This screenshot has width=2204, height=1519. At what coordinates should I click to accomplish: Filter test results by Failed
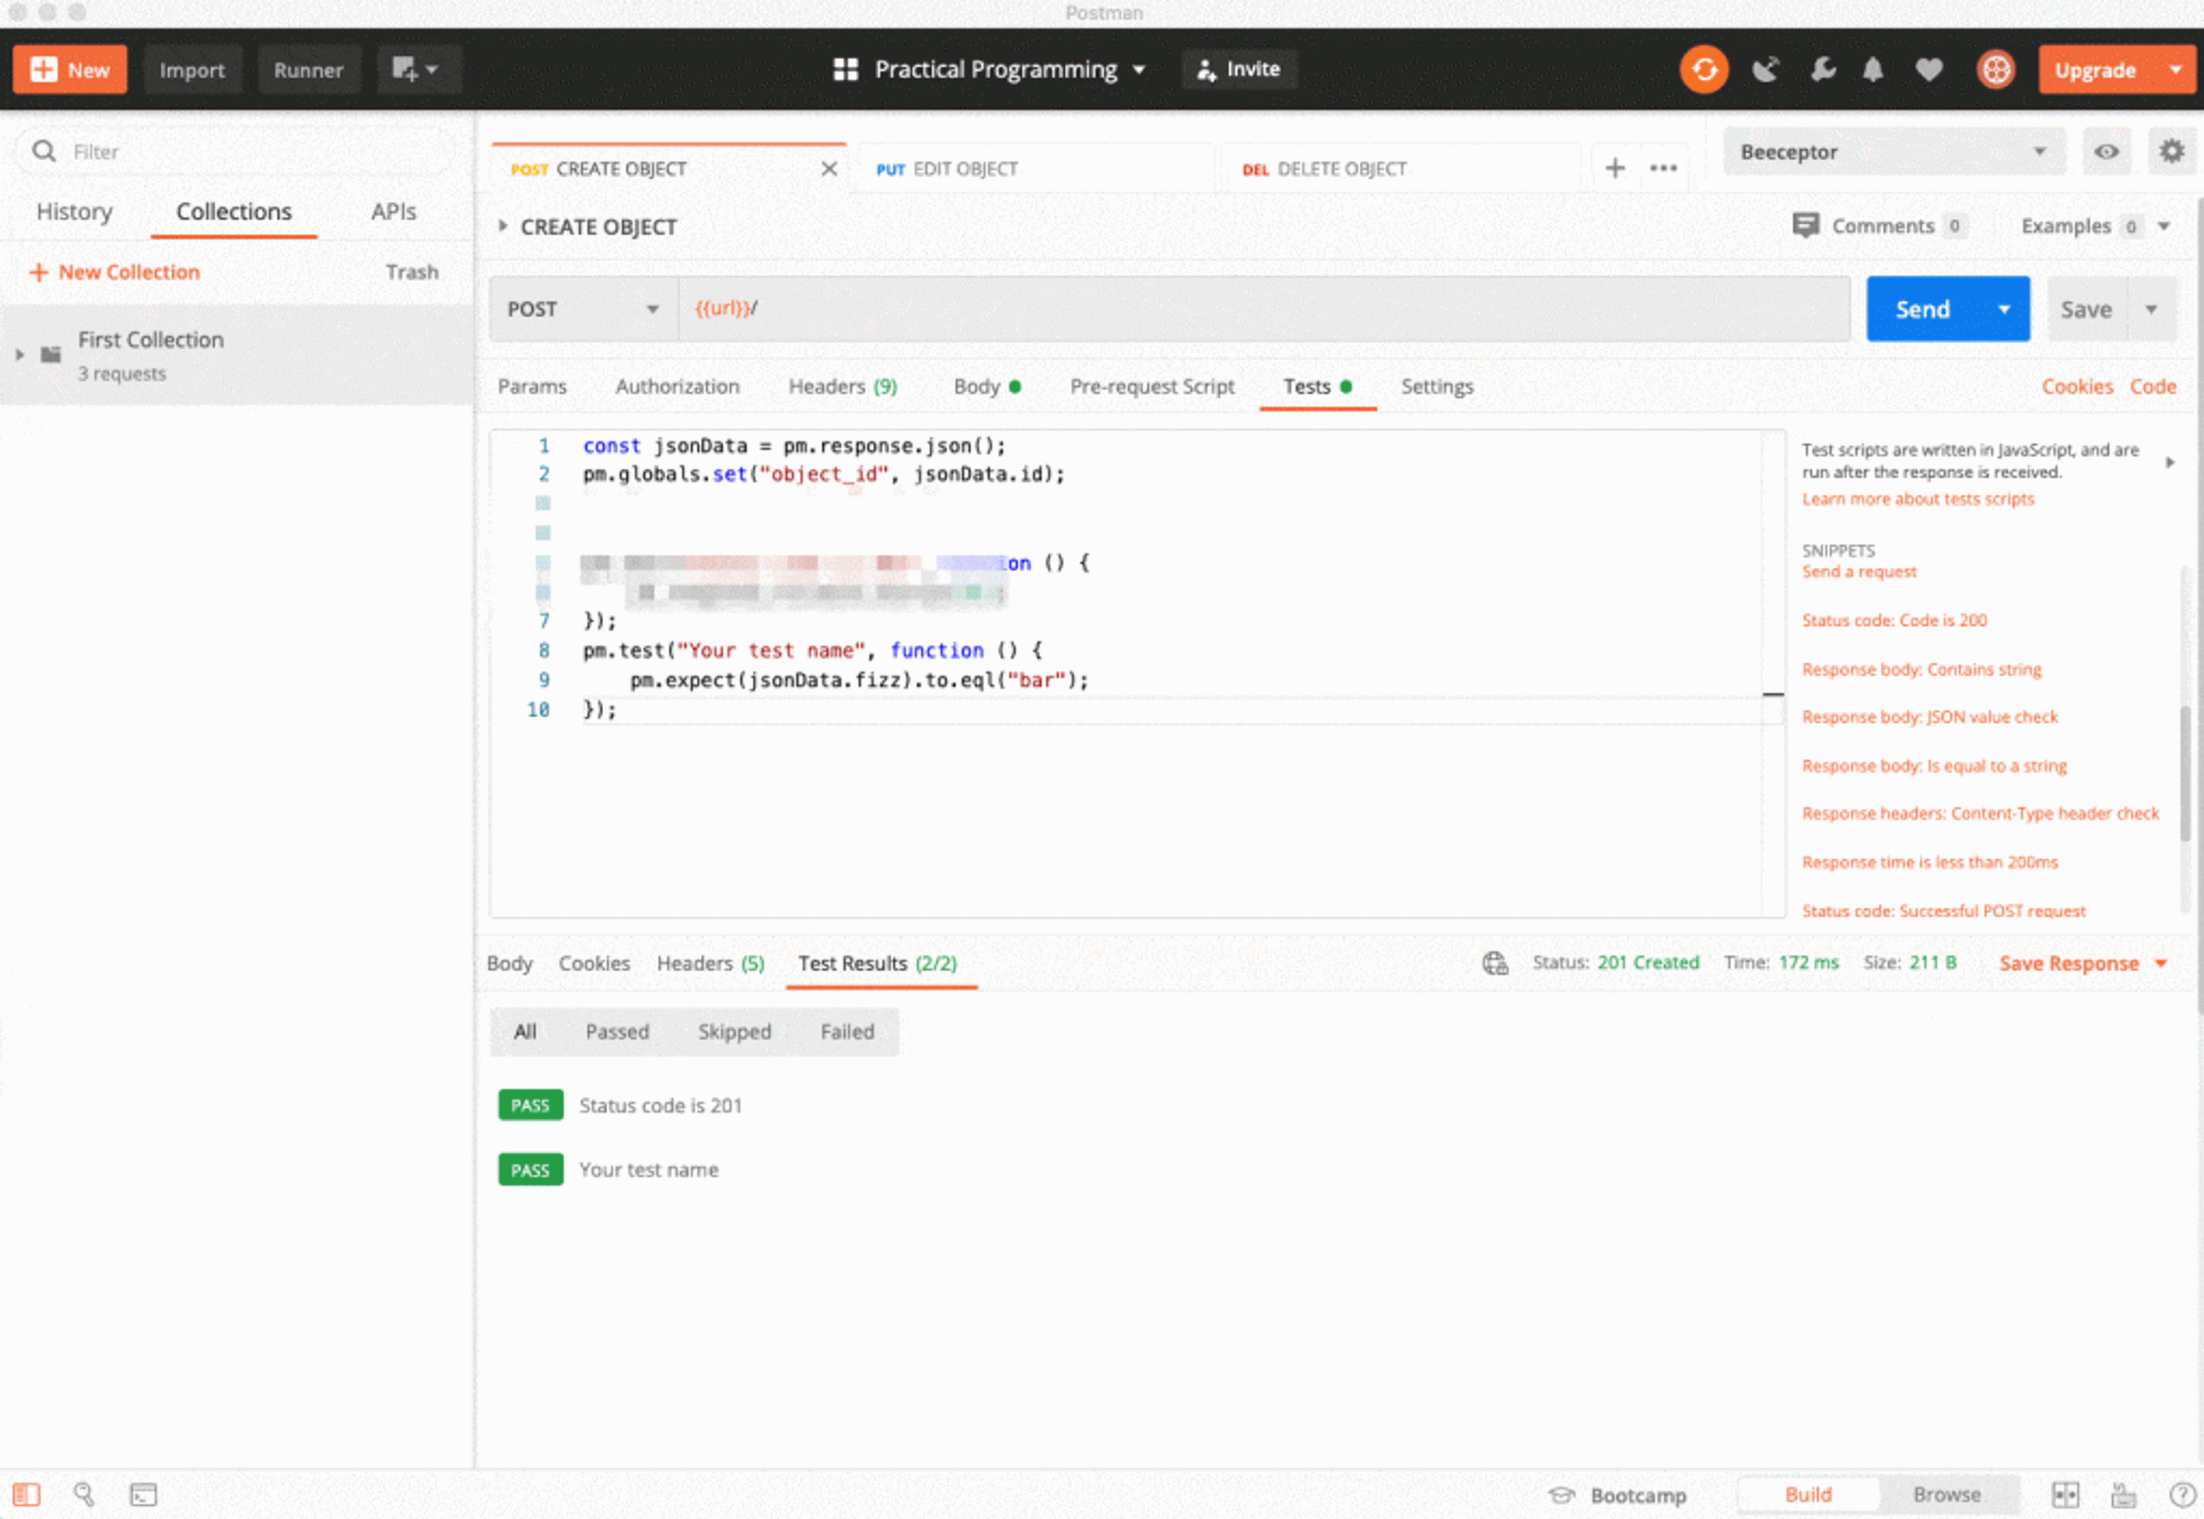(847, 1032)
